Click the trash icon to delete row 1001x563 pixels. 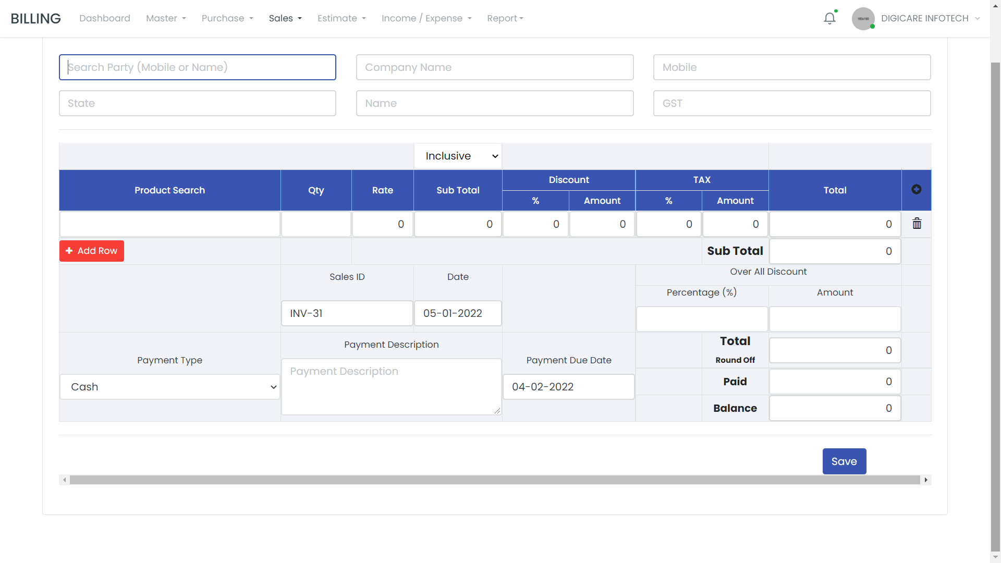click(917, 224)
